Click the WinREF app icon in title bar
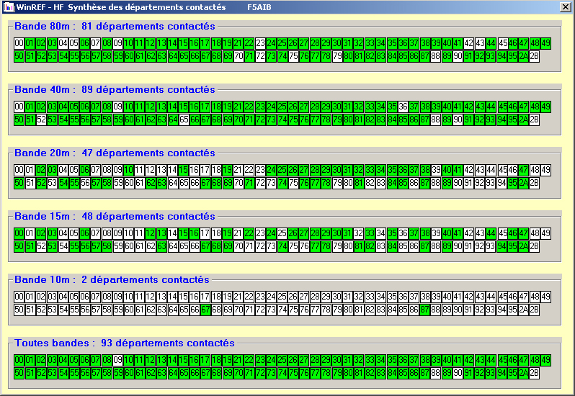Screen dimensions: 575x396 9,7
